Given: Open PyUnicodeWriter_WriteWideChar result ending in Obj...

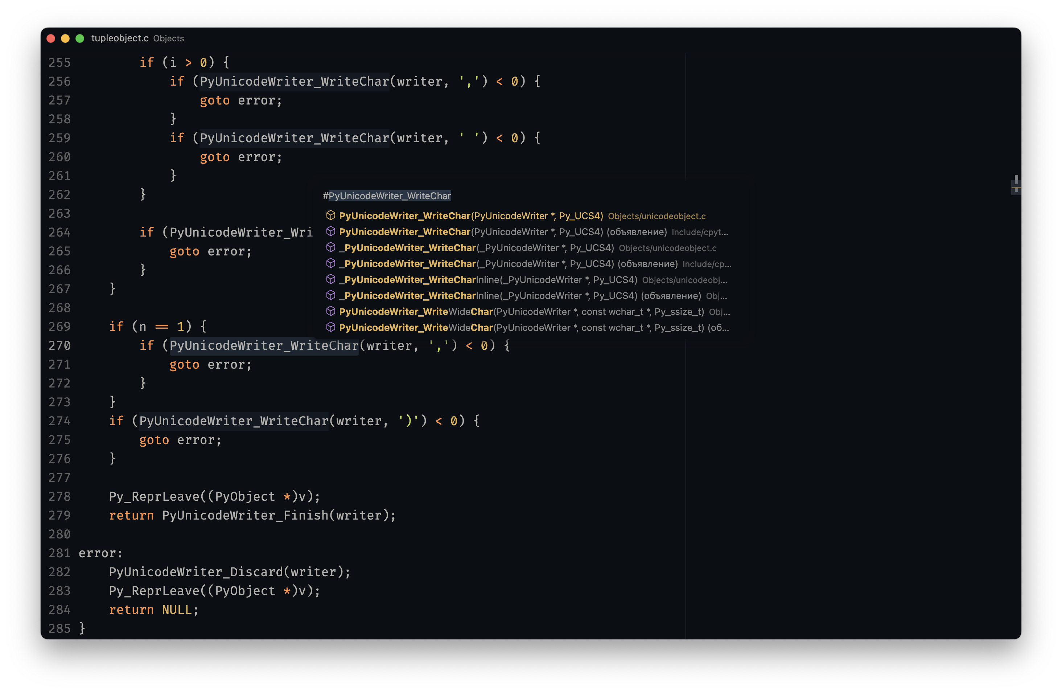Looking at the screenshot, I should 527,312.
